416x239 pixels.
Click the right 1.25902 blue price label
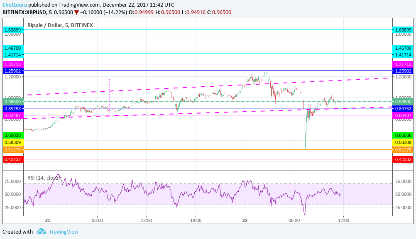(403, 71)
